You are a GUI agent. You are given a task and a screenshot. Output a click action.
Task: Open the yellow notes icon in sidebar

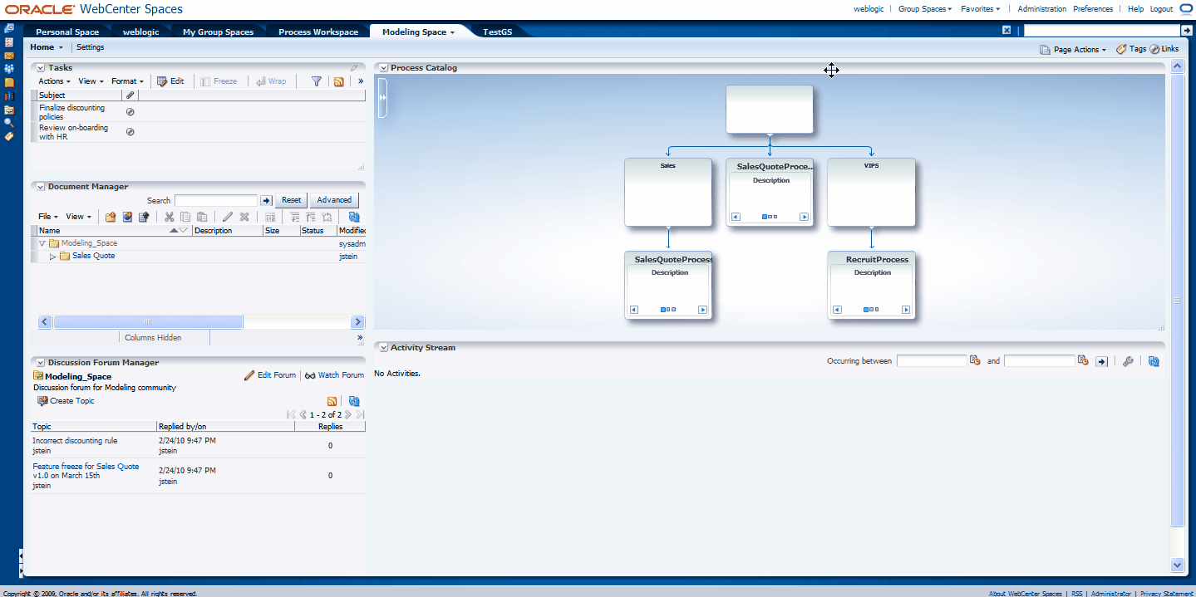[x=9, y=82]
